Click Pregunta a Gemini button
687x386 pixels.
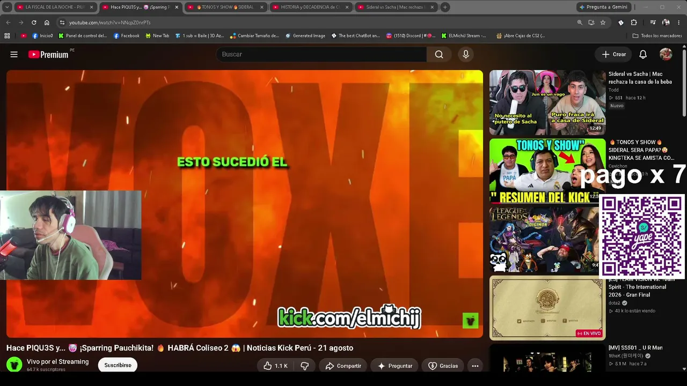(x=603, y=7)
